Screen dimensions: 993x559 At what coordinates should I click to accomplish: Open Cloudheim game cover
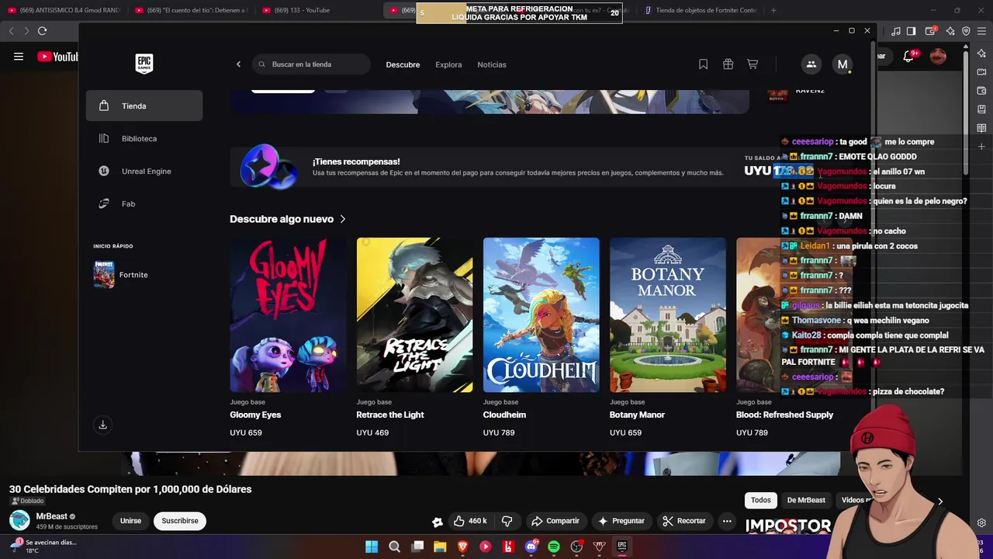click(541, 314)
